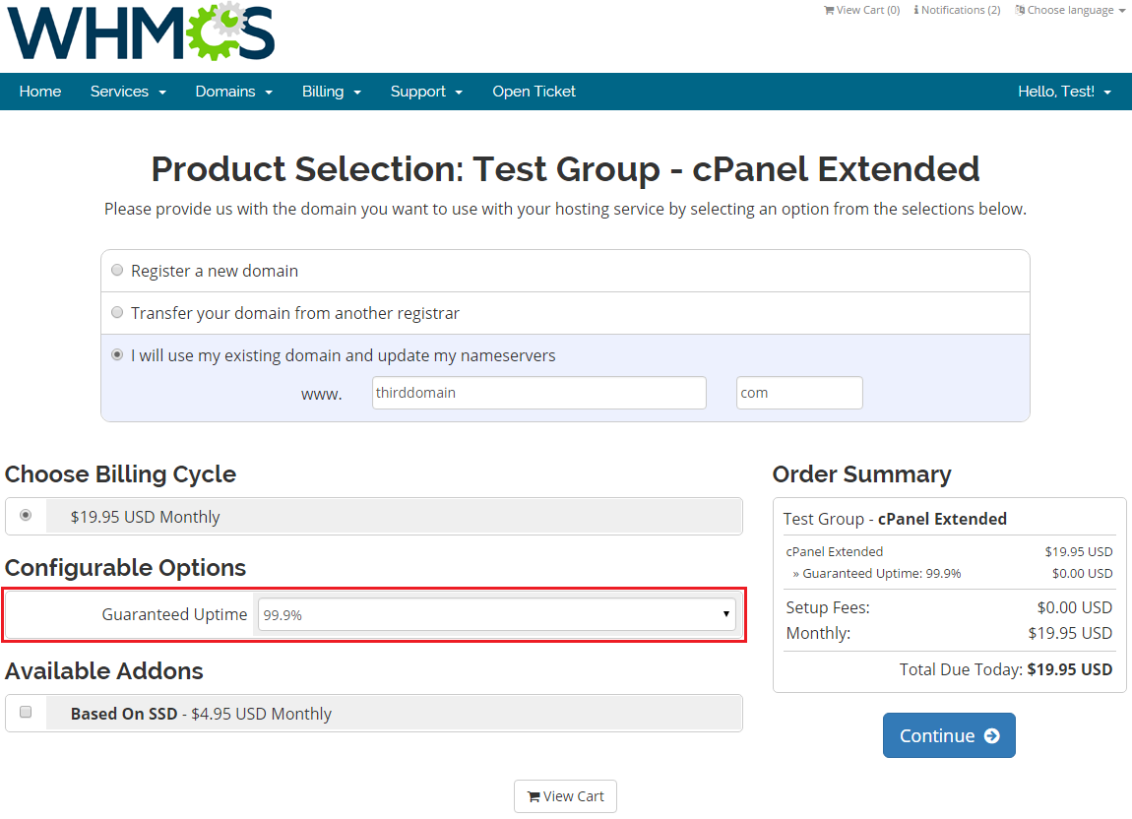The width and height of the screenshot is (1132, 819).
Task: Click the Continue button
Action: [x=949, y=735]
